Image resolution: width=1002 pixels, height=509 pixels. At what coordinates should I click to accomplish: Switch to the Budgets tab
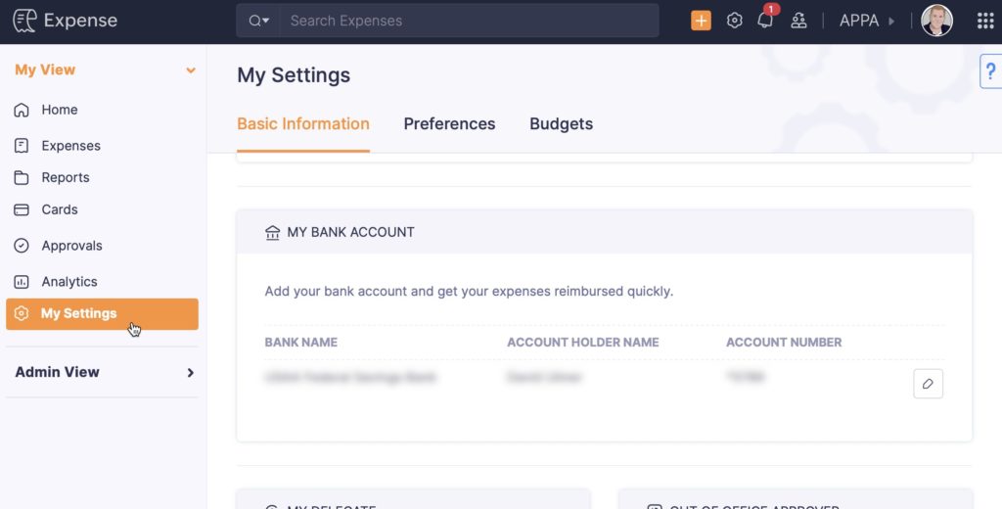561,124
